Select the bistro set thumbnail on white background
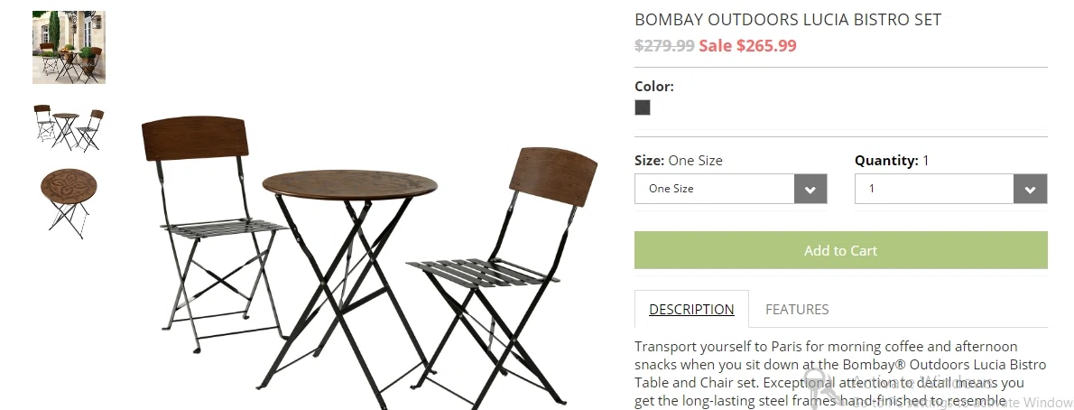The height and width of the screenshot is (410, 1074). (x=69, y=127)
